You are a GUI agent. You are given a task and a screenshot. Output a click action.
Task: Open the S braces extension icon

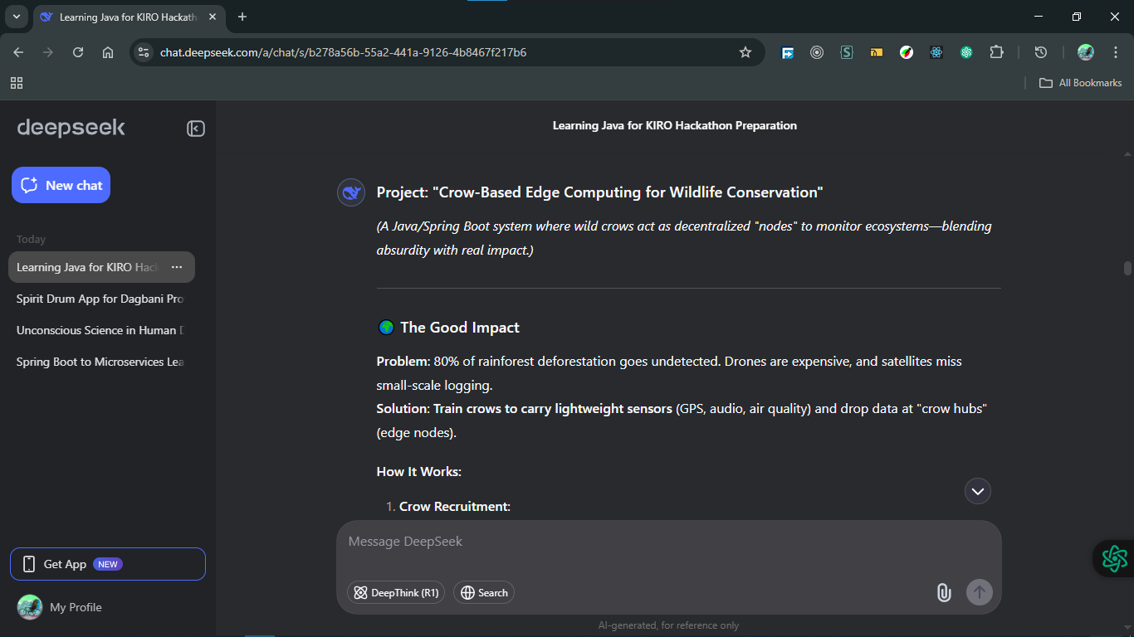847,52
